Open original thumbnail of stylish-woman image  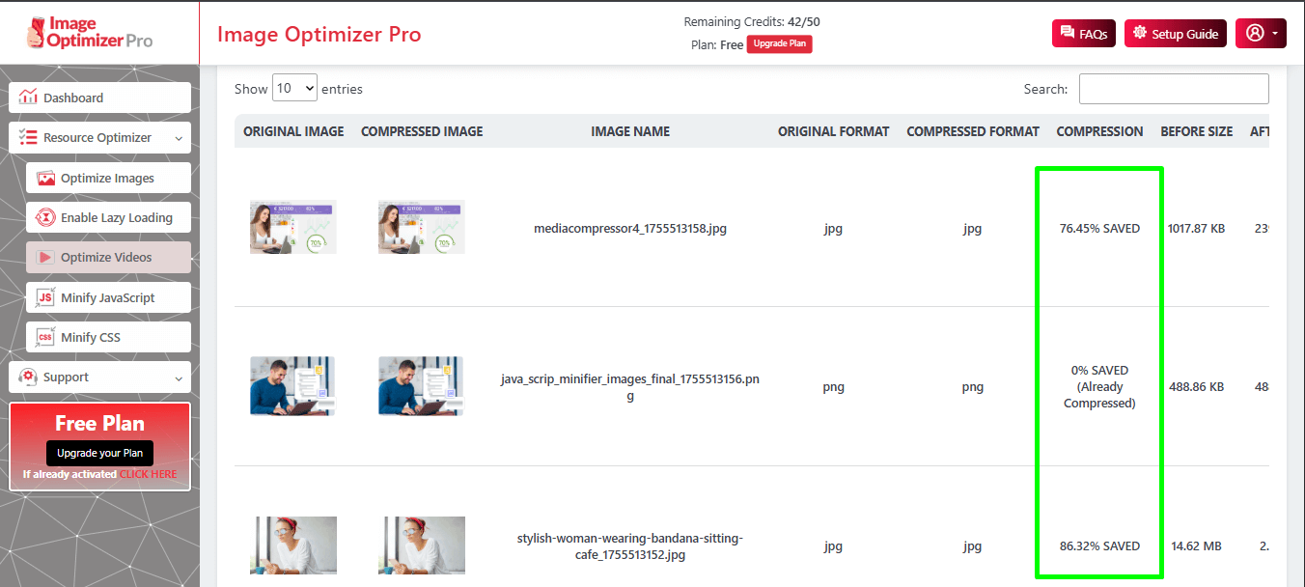pos(293,546)
